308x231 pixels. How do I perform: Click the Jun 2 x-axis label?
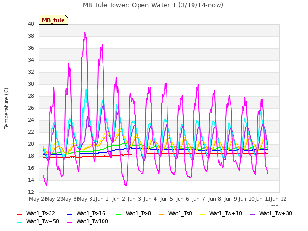118,199
